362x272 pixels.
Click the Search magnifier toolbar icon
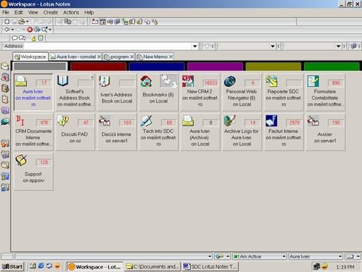pyautogui.click(x=44, y=30)
